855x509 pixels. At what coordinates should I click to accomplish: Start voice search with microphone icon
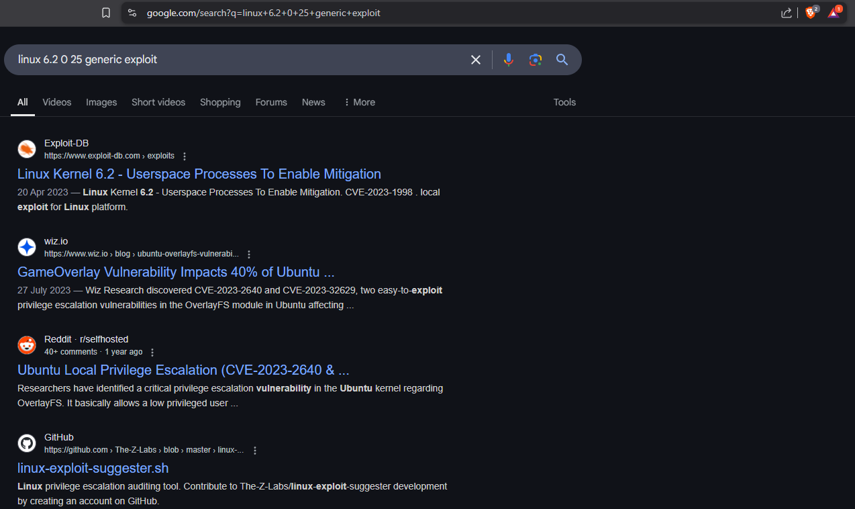508,60
